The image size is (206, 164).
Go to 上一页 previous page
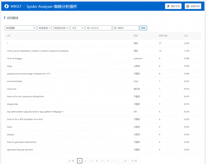point(71,161)
